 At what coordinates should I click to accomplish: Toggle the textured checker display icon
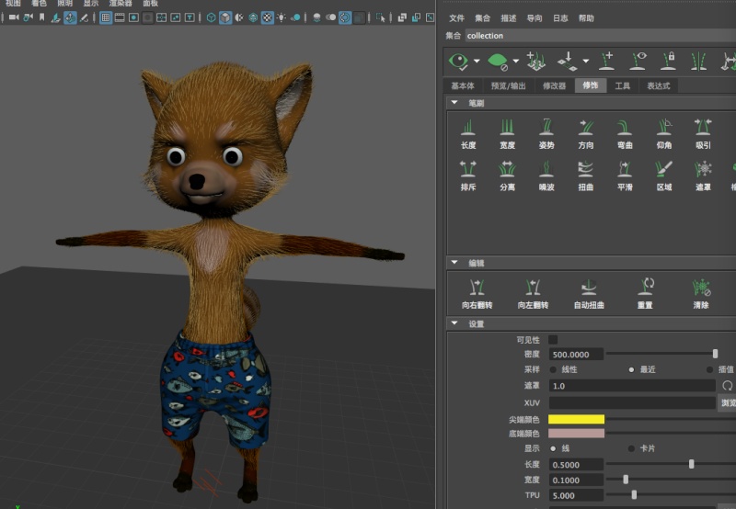point(267,17)
